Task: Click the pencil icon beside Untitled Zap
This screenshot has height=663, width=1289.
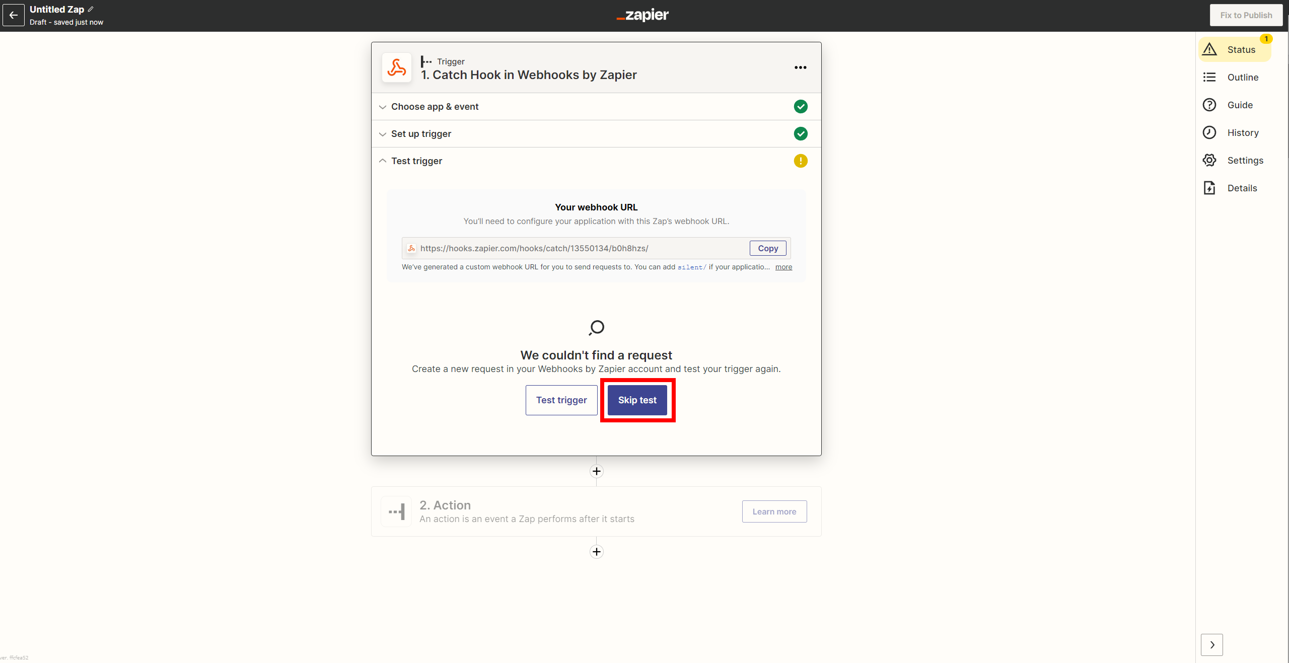Action: click(x=91, y=9)
